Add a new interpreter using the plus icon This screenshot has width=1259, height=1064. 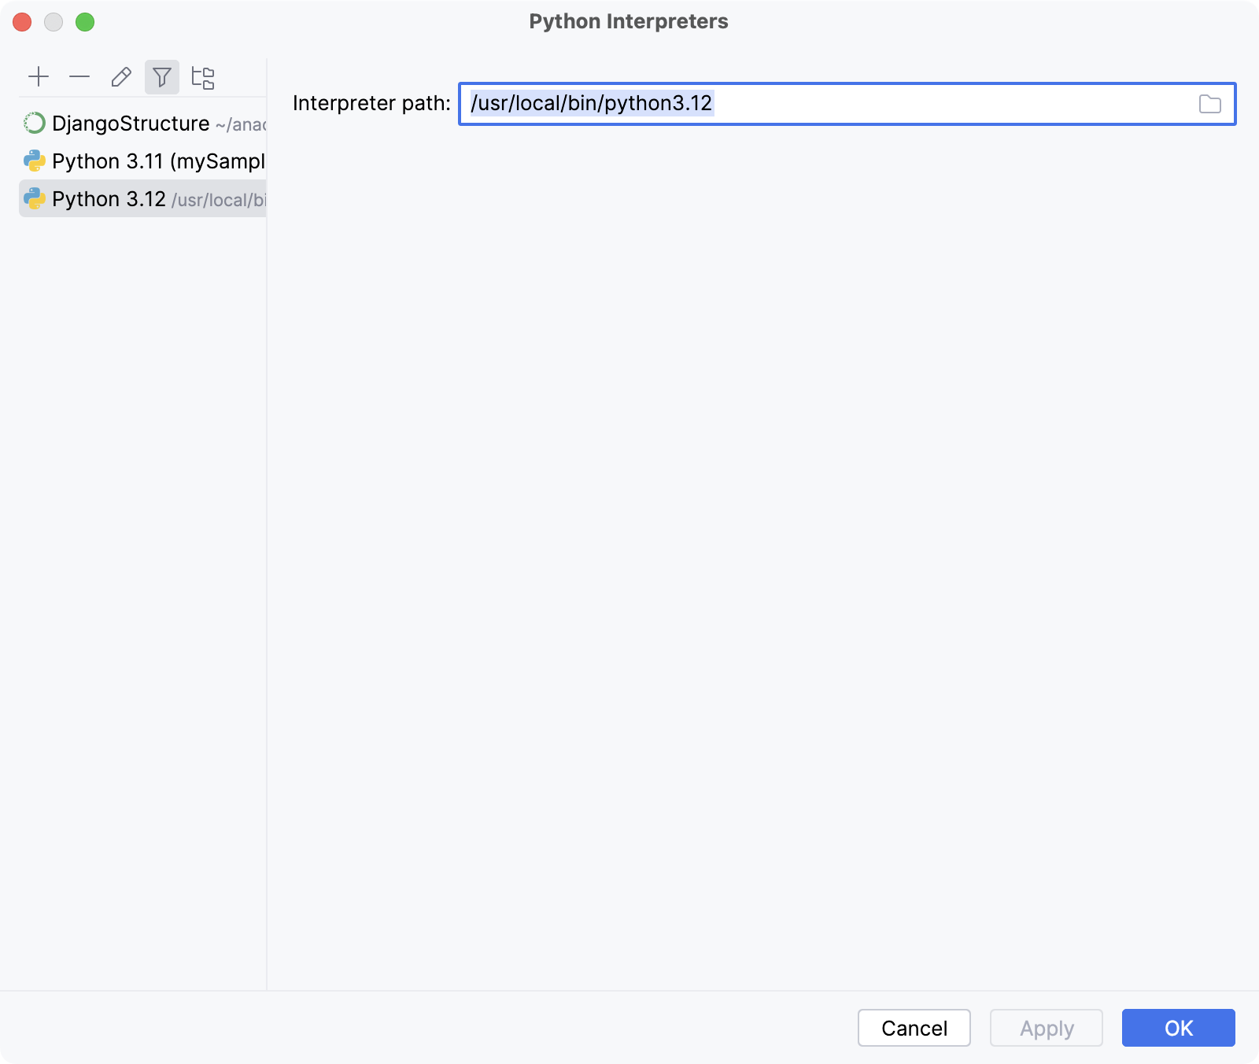tap(39, 76)
